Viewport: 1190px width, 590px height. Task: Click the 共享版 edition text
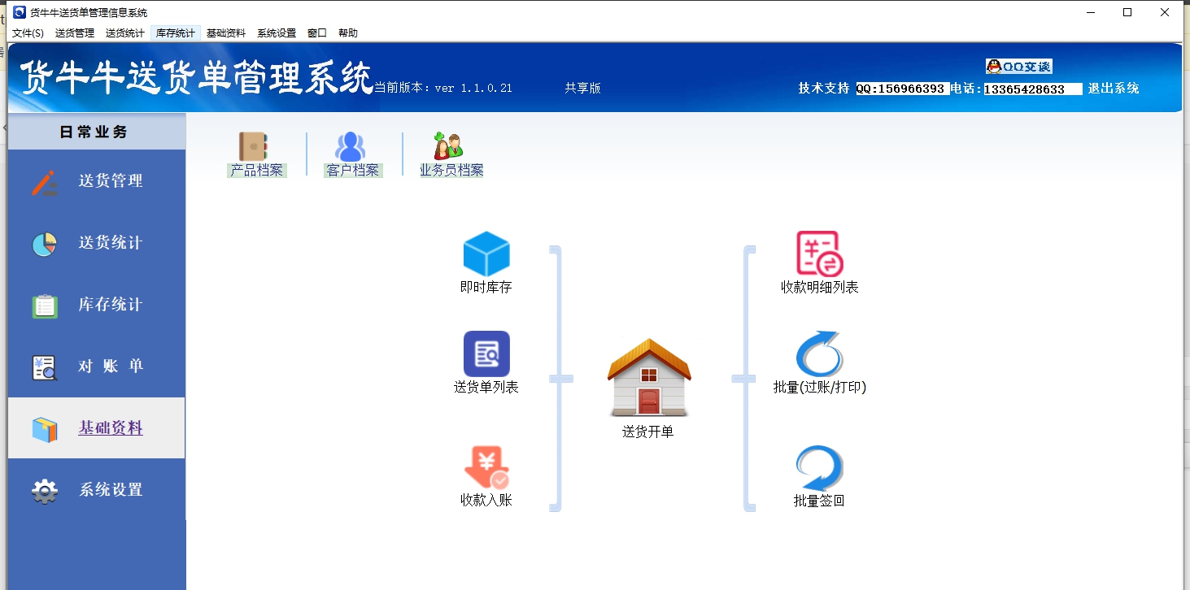click(582, 89)
